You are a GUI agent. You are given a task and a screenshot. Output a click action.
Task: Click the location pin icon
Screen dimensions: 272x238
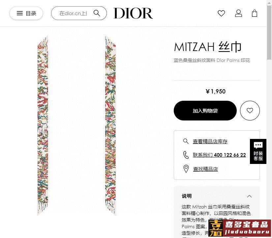click(x=186, y=169)
